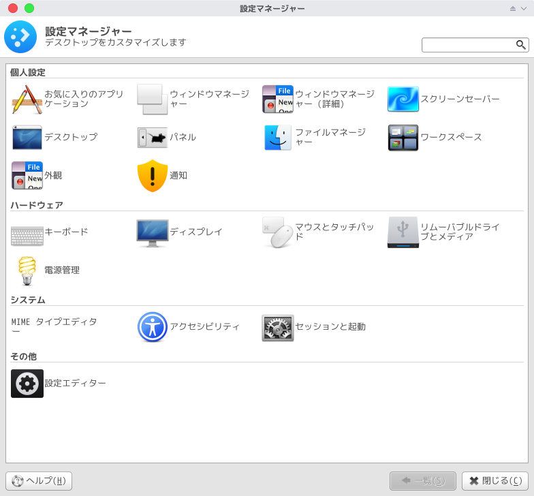The image size is (534, 496).
Task: Click the 設定エディター label text
Action: [75, 383]
